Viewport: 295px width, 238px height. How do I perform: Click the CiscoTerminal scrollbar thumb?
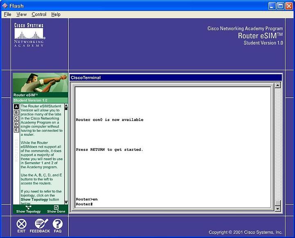pyautogui.click(x=278, y=203)
